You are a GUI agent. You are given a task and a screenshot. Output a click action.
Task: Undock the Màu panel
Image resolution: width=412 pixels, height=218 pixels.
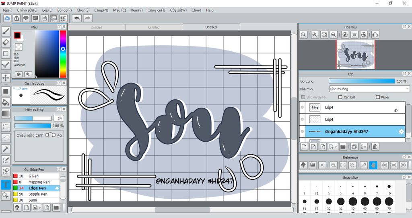pos(59,27)
